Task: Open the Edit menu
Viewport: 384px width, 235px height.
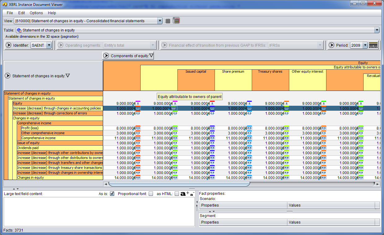Action: coord(21,13)
